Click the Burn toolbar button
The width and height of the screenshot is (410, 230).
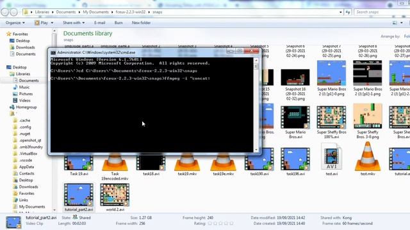(x=119, y=23)
